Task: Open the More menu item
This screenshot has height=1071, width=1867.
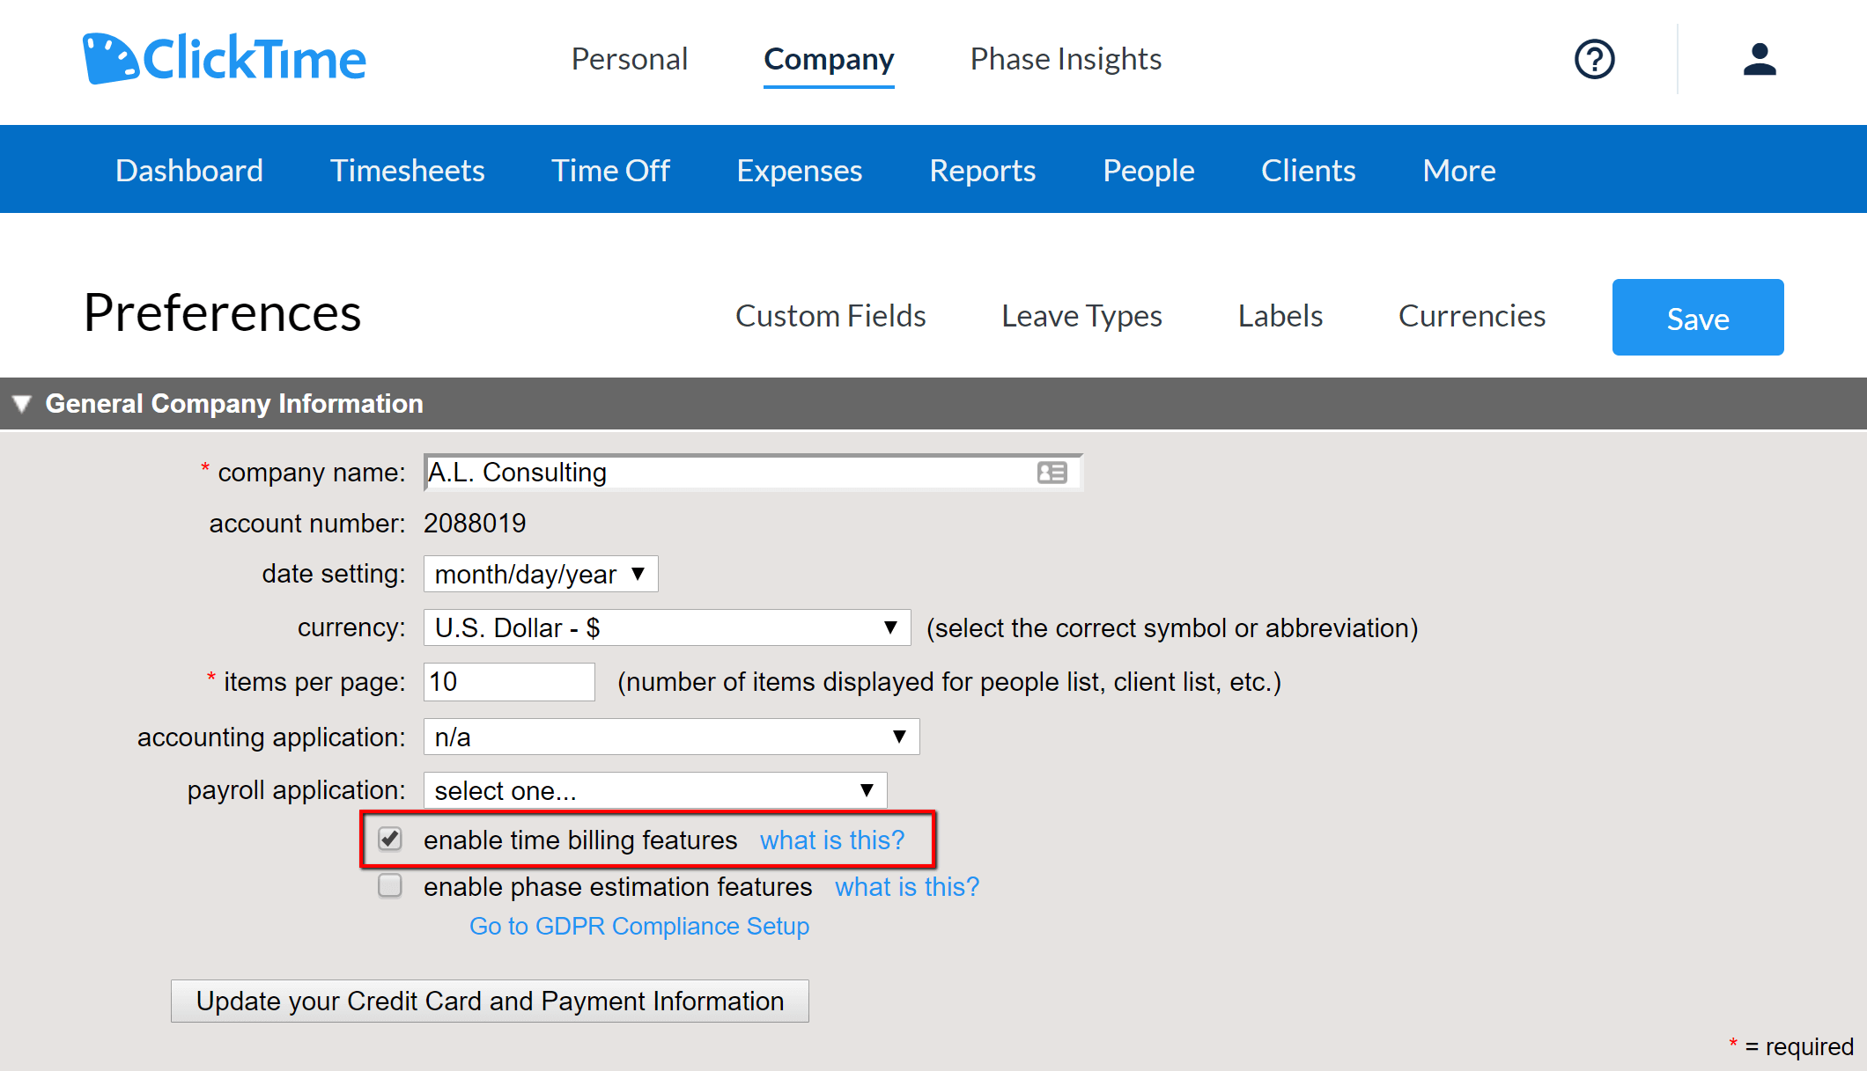Action: point(1458,170)
